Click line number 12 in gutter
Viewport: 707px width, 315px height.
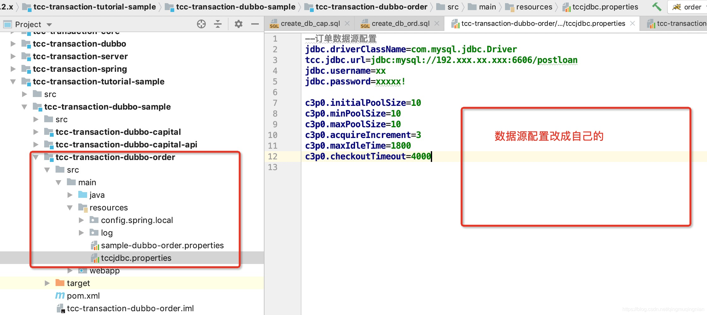tap(273, 157)
